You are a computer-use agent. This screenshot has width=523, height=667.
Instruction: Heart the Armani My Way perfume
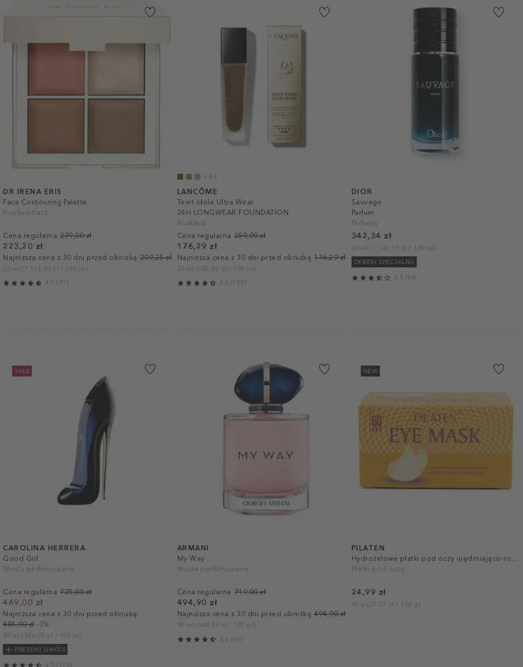tap(324, 369)
